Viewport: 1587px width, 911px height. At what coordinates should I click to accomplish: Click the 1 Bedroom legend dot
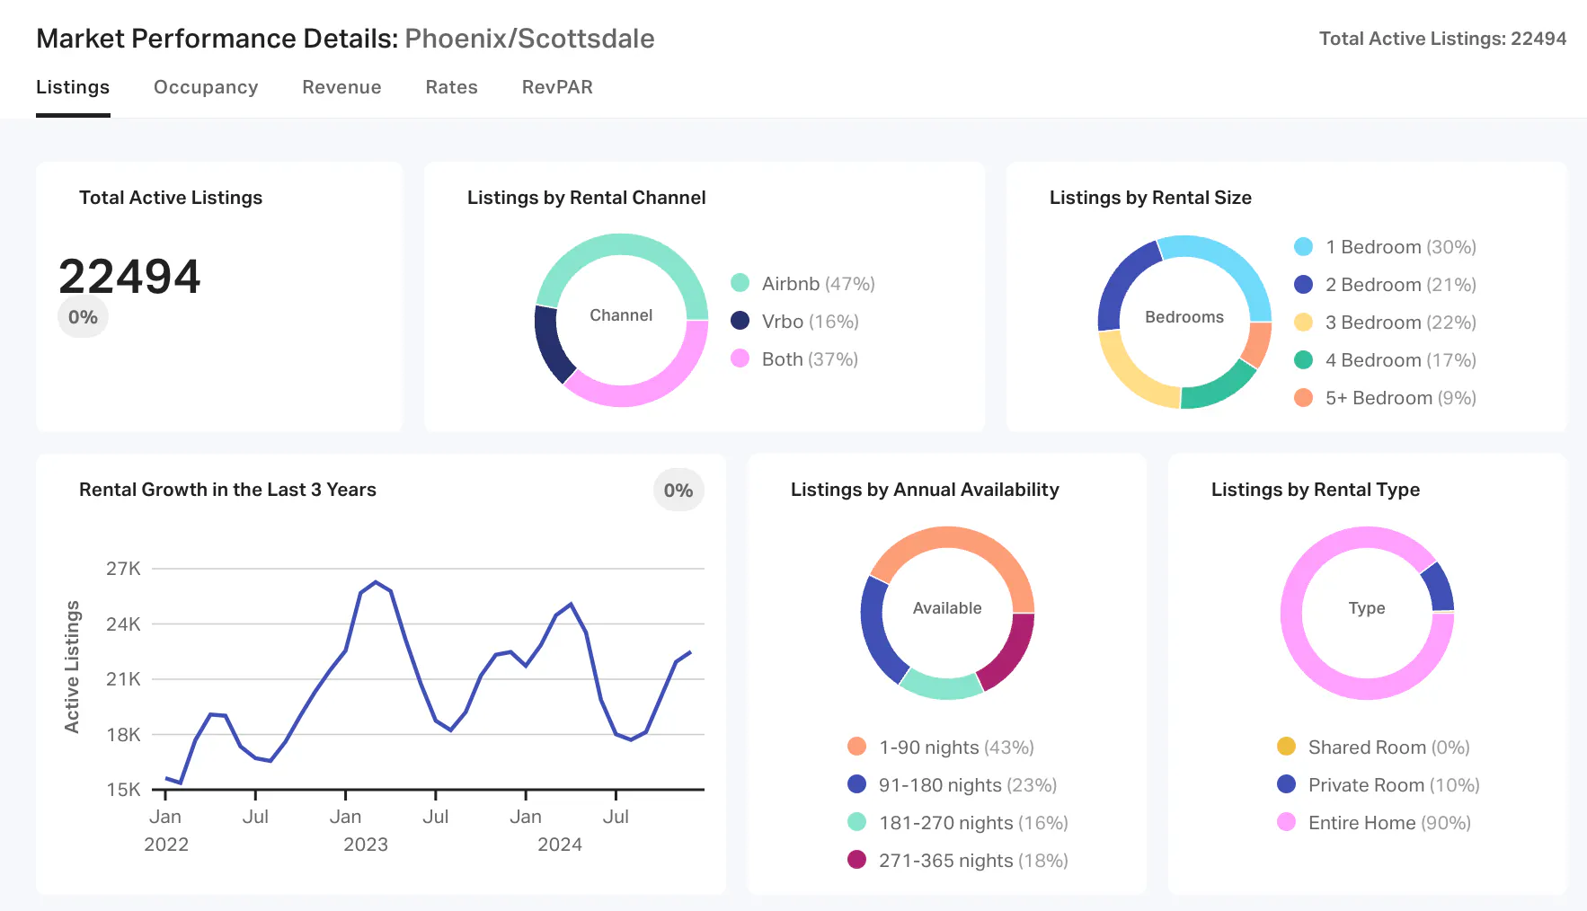point(1304,246)
